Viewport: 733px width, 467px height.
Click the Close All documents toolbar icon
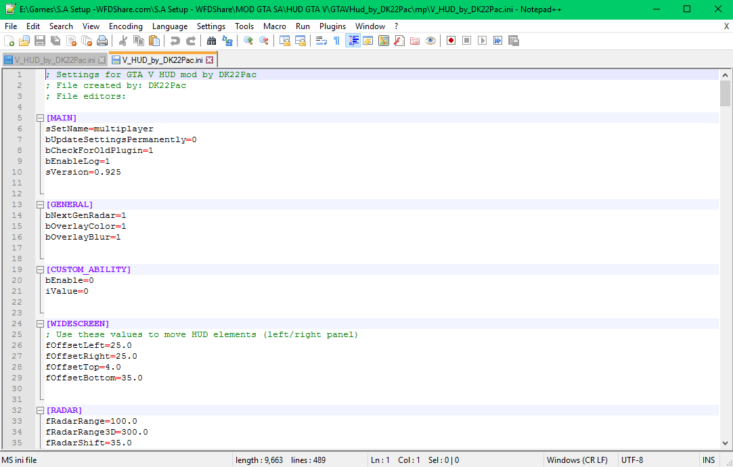[87, 41]
